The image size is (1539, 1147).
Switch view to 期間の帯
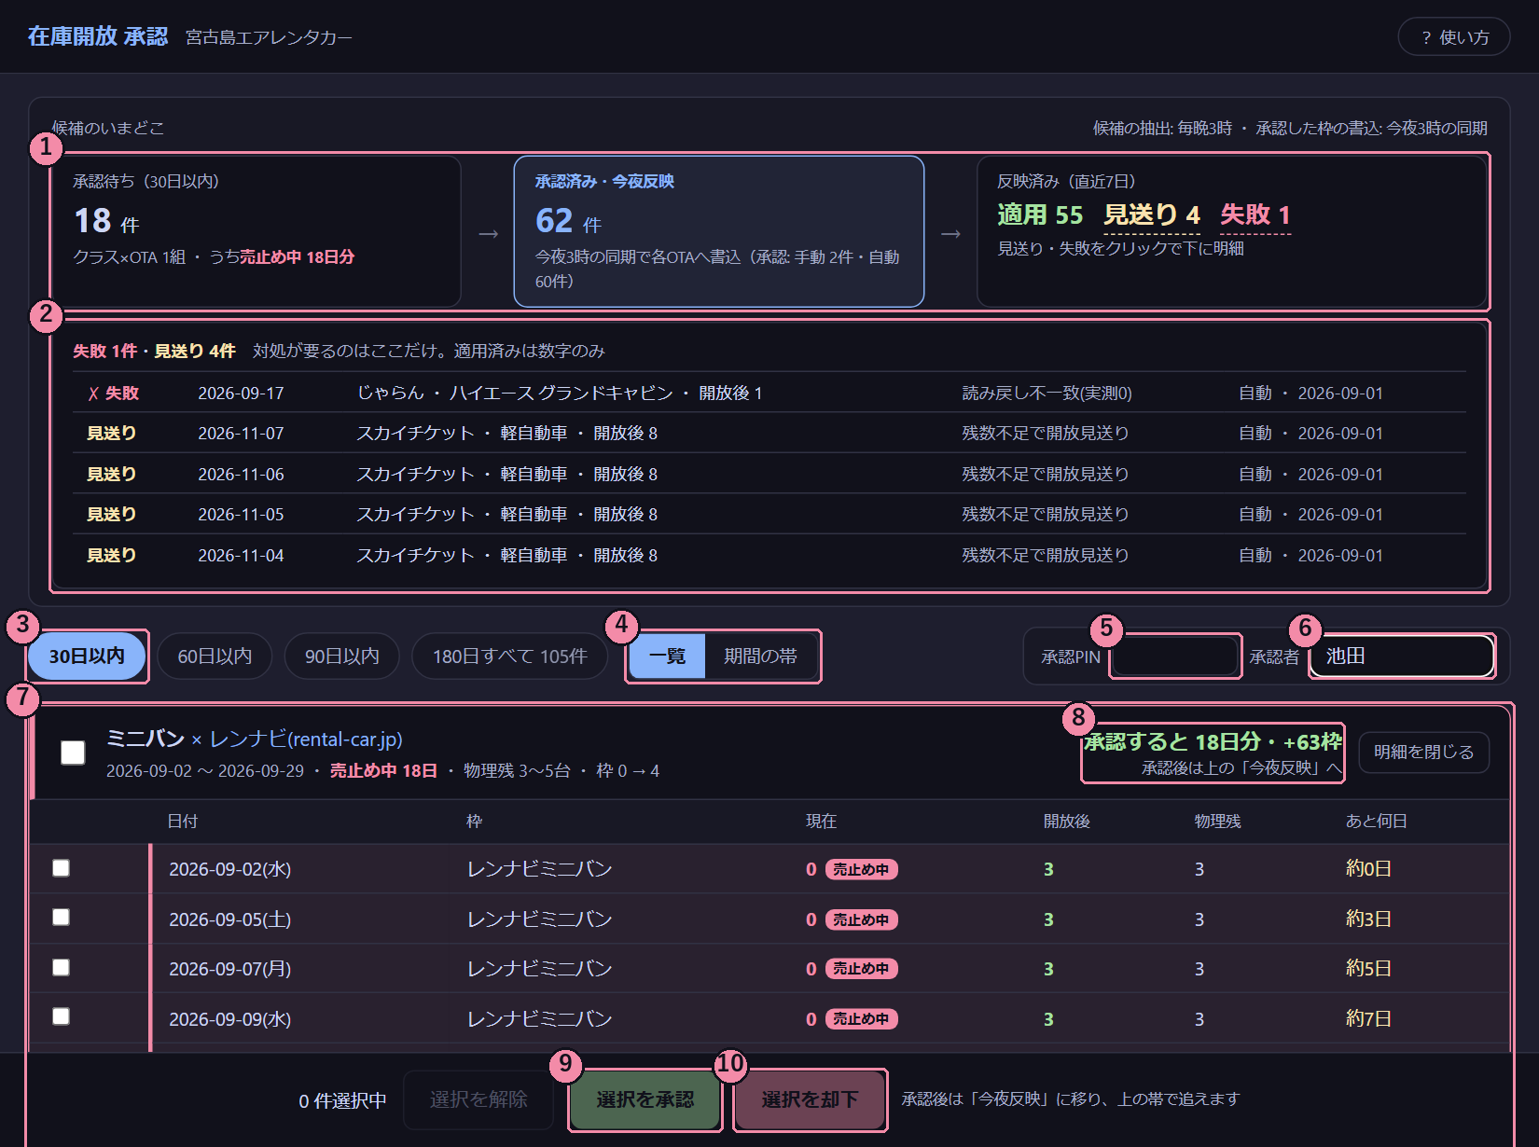click(761, 656)
